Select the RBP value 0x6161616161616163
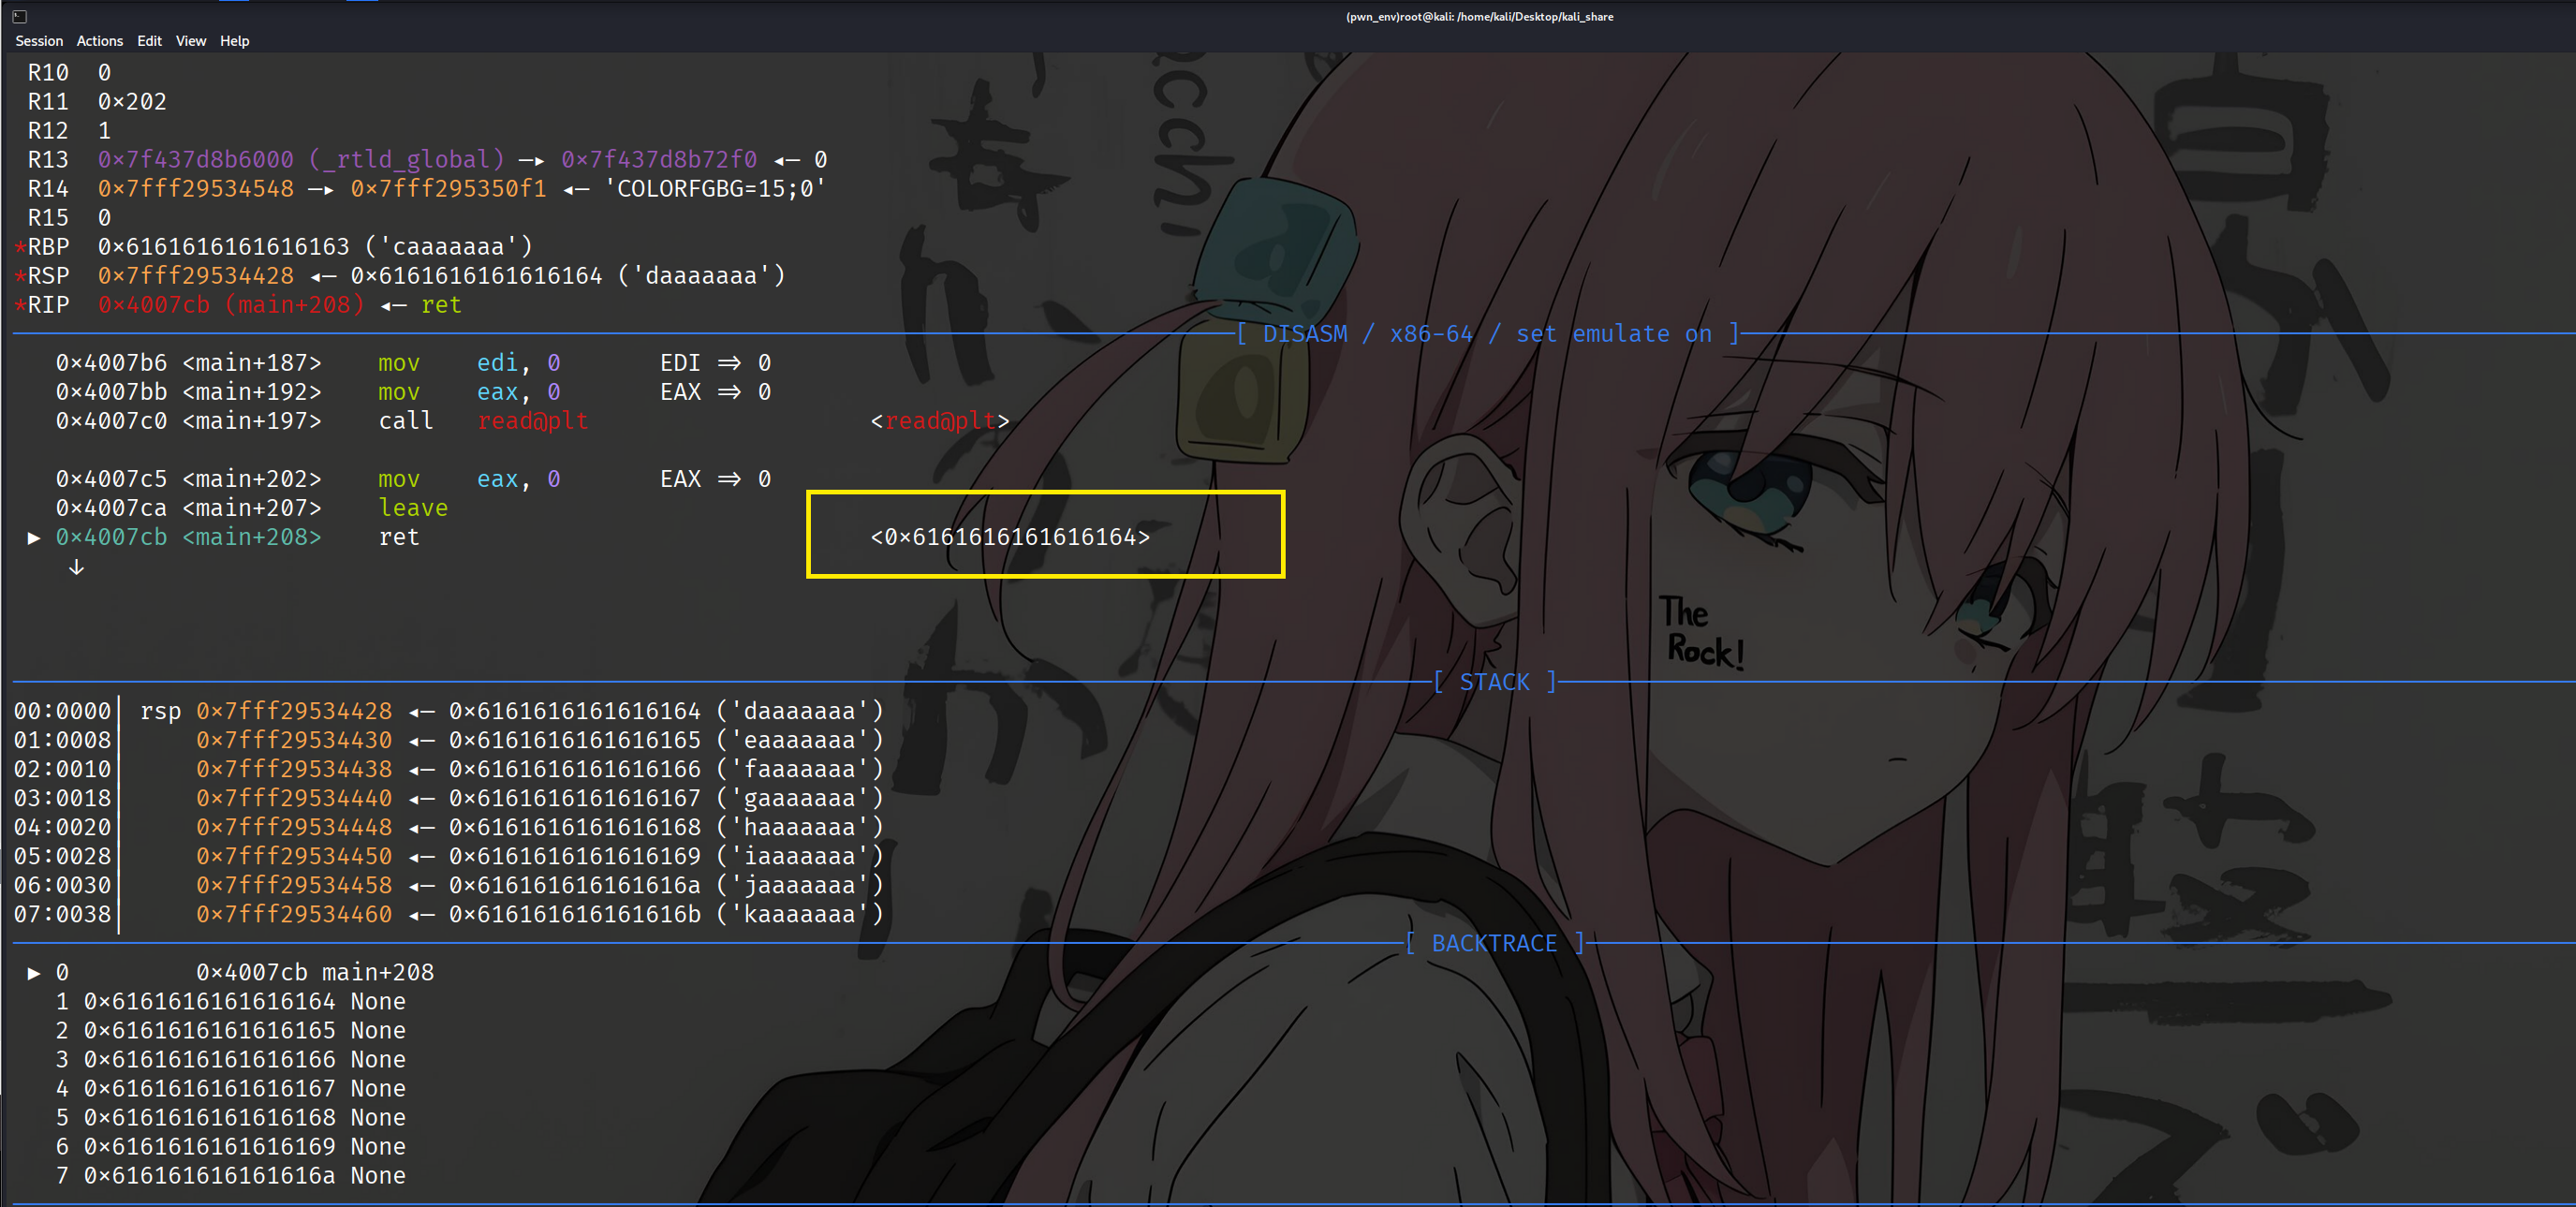Image resolution: width=2576 pixels, height=1207 pixels. click(224, 247)
